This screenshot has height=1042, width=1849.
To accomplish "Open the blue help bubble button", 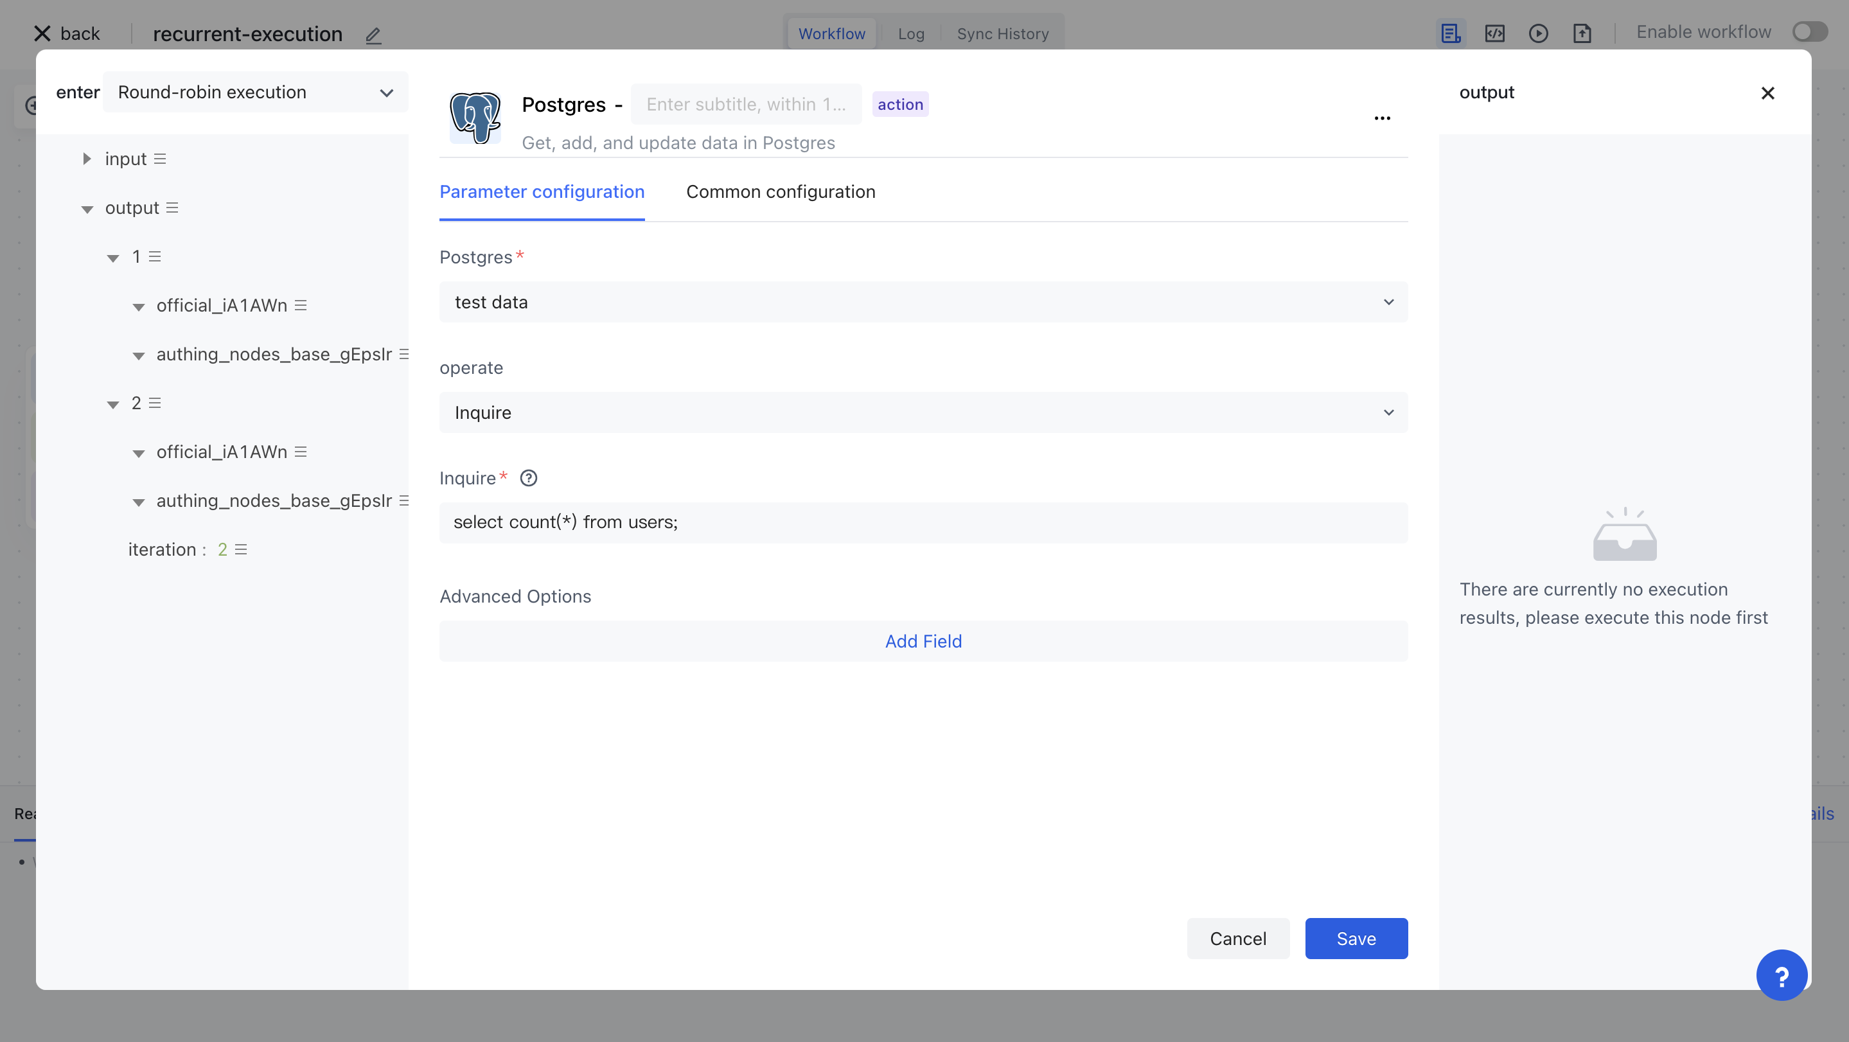I will pos(1781,975).
